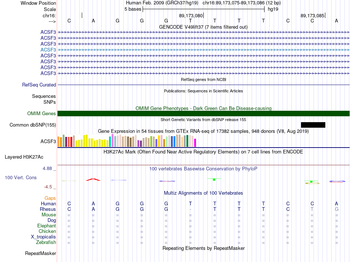This screenshot has width=350, height=262.
Task: Click the Human species label
Action: [x=48, y=203]
